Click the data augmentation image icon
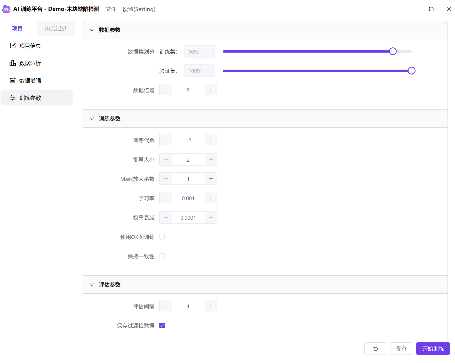This screenshot has width=455, height=363. click(x=13, y=80)
